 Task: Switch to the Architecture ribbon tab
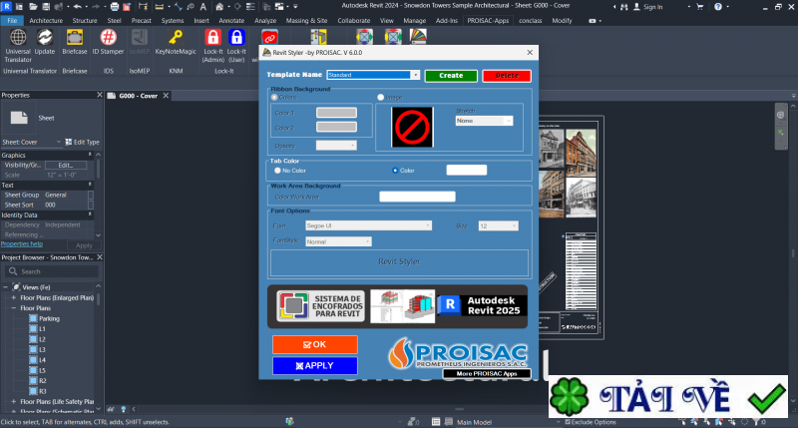point(46,20)
